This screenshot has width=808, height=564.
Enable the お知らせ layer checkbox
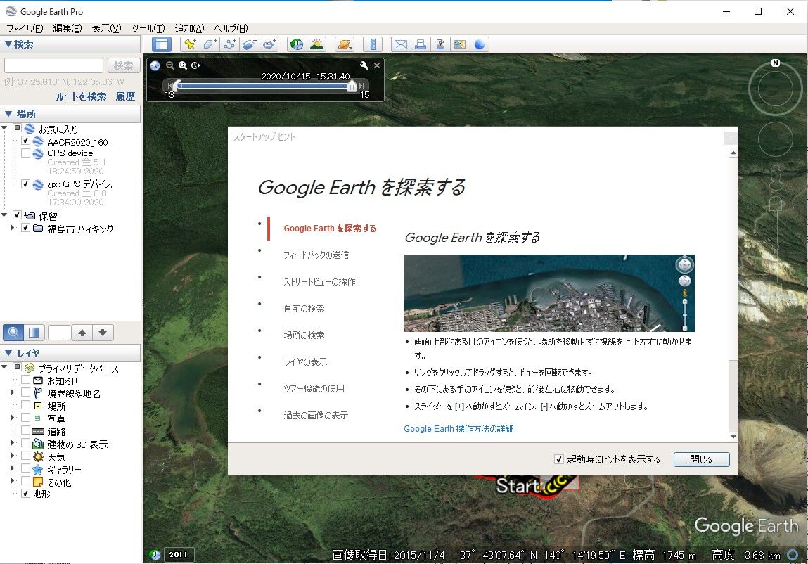click(25, 380)
